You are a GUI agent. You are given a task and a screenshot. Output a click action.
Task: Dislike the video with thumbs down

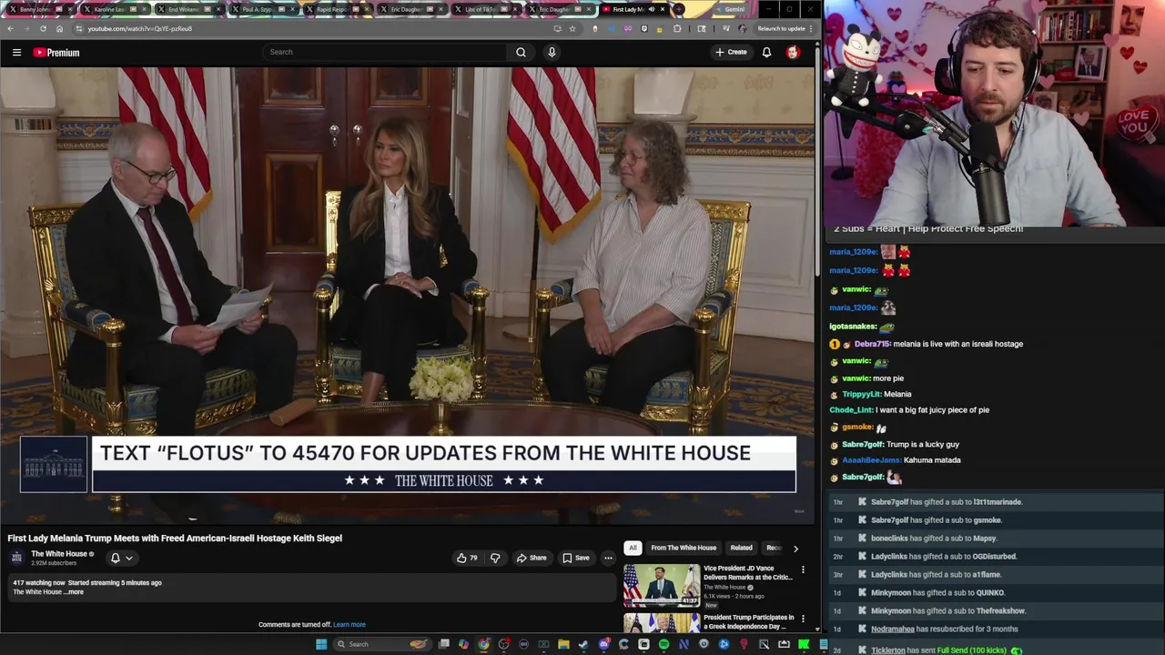coord(495,558)
